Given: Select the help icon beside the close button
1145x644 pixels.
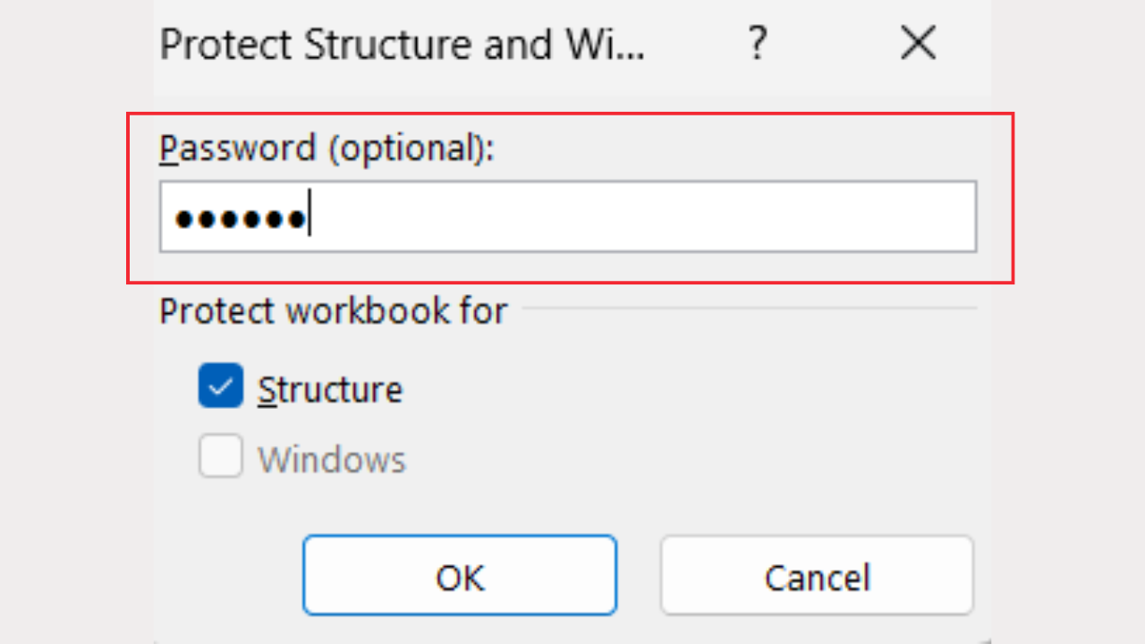Looking at the screenshot, I should click(x=757, y=43).
